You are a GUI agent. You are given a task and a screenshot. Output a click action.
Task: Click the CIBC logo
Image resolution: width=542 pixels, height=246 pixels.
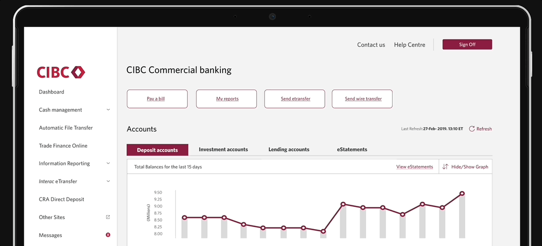coord(61,72)
